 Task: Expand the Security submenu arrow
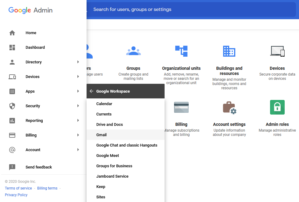[x=78, y=106]
